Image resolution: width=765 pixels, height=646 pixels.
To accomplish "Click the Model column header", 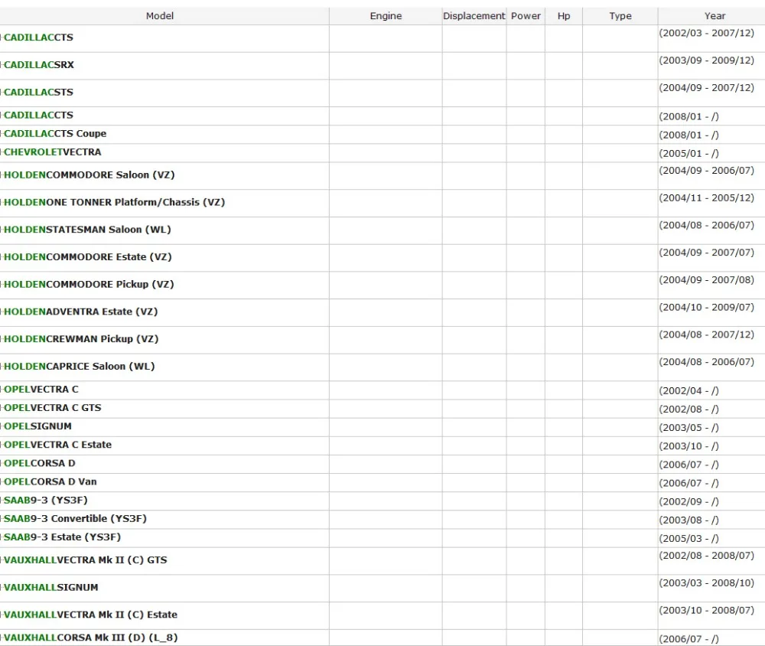I will click(160, 15).
